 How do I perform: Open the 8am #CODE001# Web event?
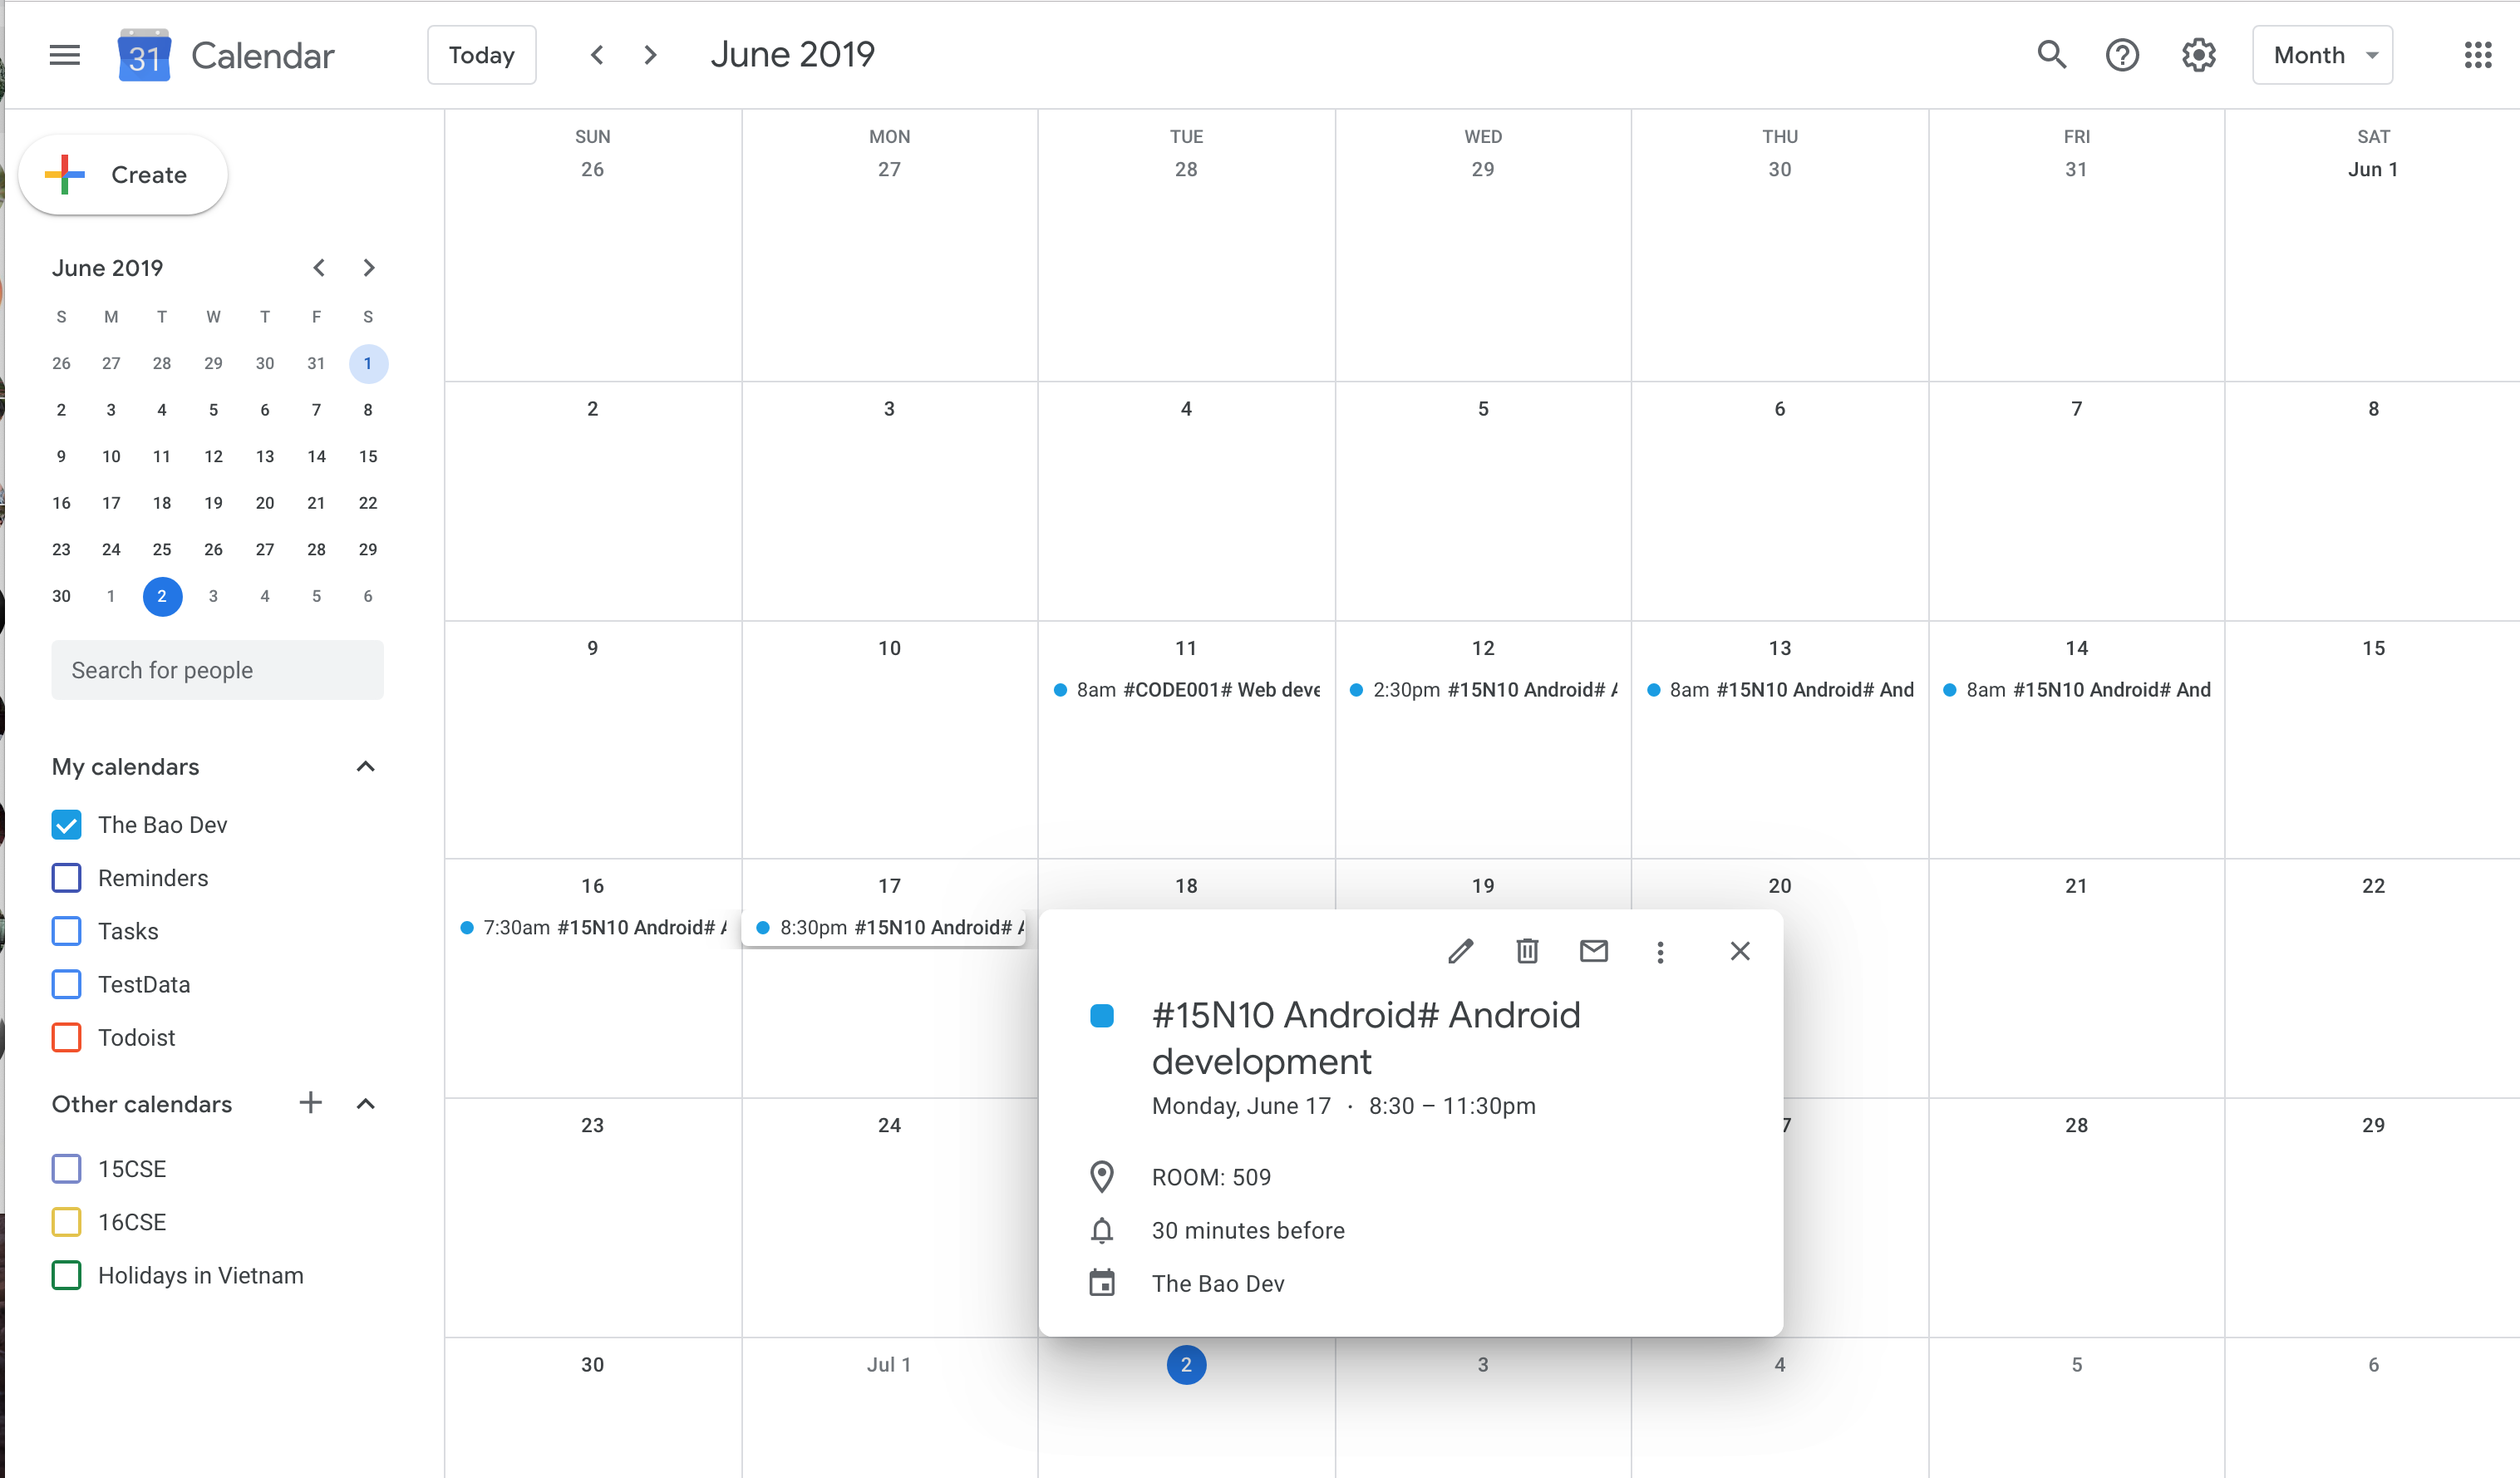click(x=1187, y=690)
